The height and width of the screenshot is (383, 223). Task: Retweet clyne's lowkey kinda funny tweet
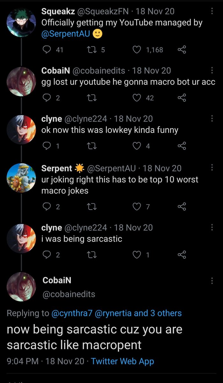92,146
